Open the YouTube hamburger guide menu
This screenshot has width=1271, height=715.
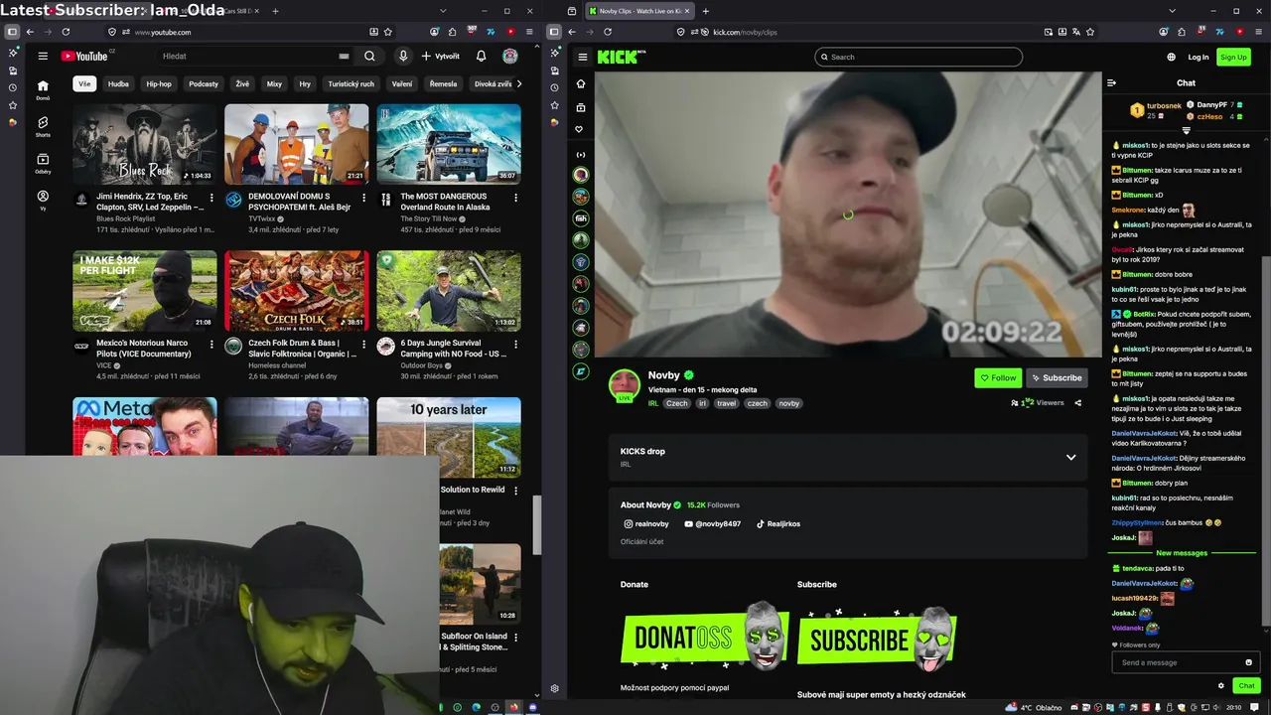point(43,57)
